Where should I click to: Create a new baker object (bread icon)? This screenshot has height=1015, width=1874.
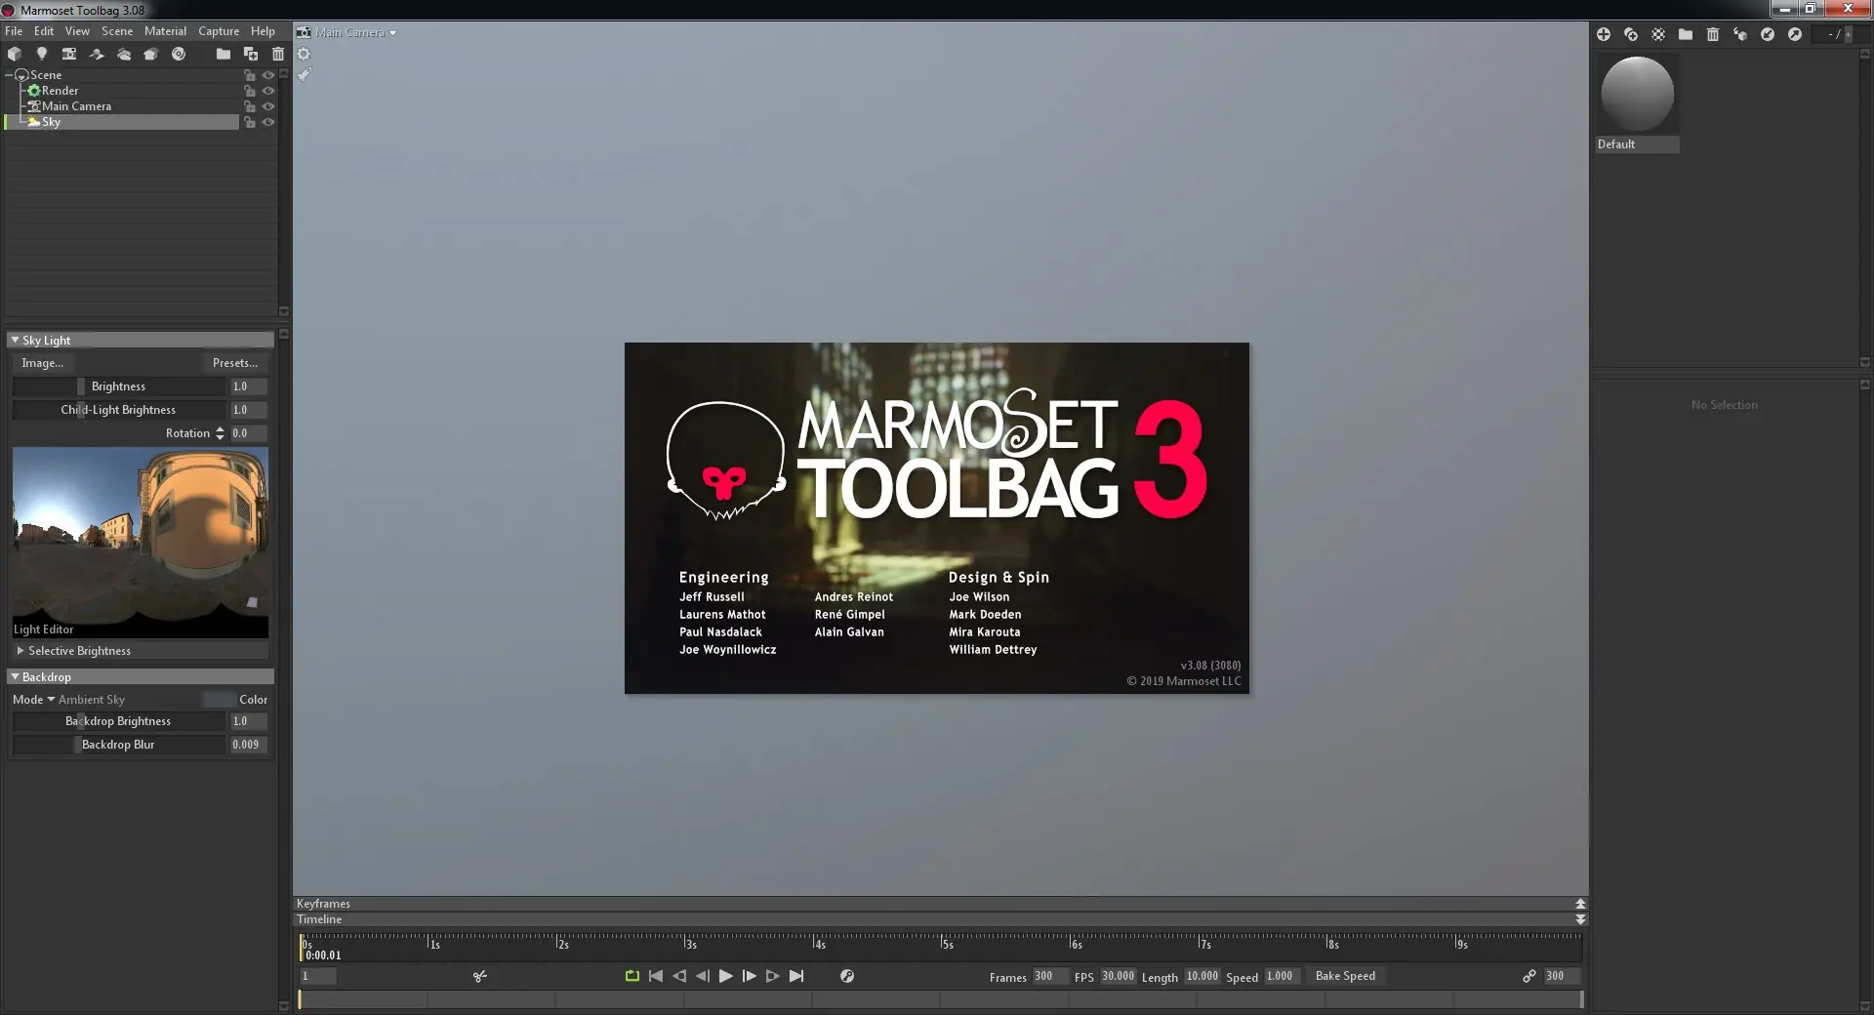point(151,55)
